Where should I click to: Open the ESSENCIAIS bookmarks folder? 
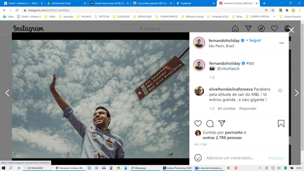point(121,17)
